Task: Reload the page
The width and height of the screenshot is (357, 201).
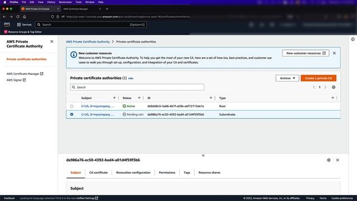Action: tap(18, 17)
